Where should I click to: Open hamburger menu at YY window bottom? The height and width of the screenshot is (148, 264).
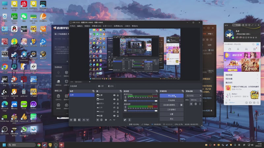pos(226,103)
